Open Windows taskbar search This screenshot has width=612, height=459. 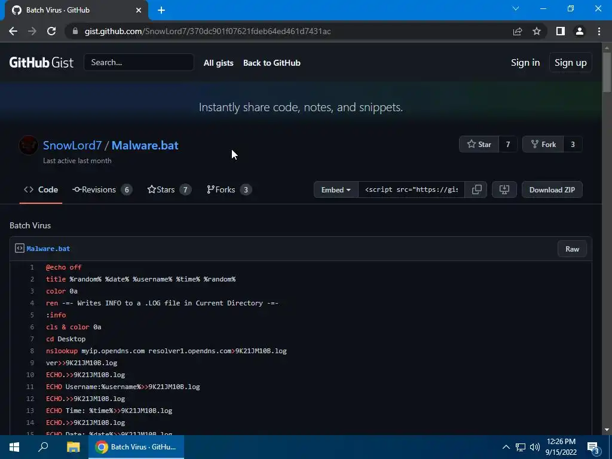43,447
